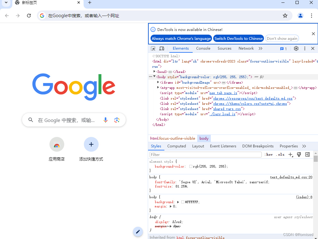318x239 pixels.
Task: Open the Network tab
Action: click(246, 48)
